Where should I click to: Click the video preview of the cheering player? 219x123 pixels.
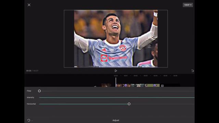tap(116, 39)
